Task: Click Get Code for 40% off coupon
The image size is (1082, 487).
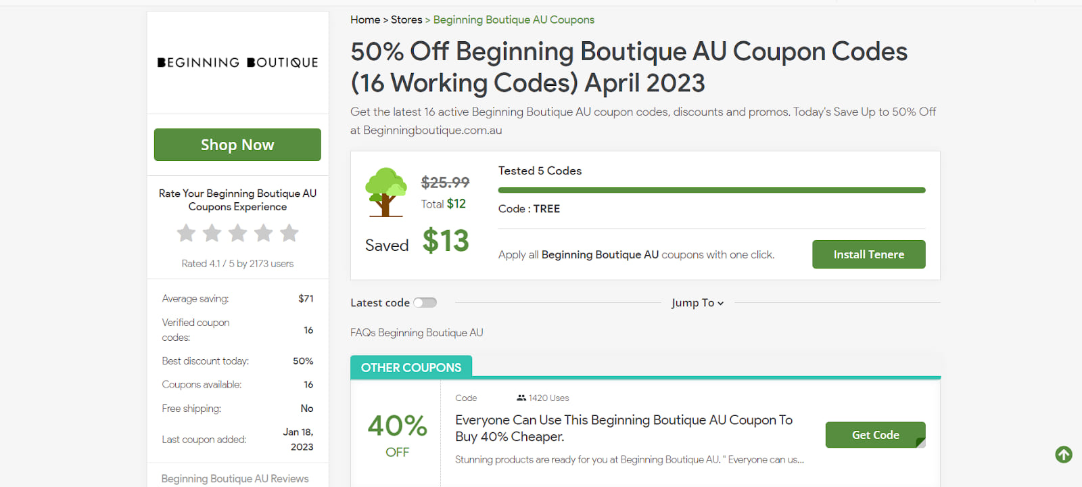Action: [876, 435]
